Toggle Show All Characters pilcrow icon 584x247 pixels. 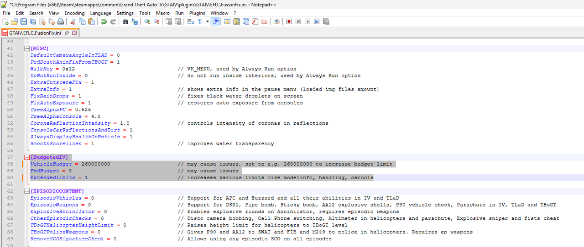(x=200, y=21)
